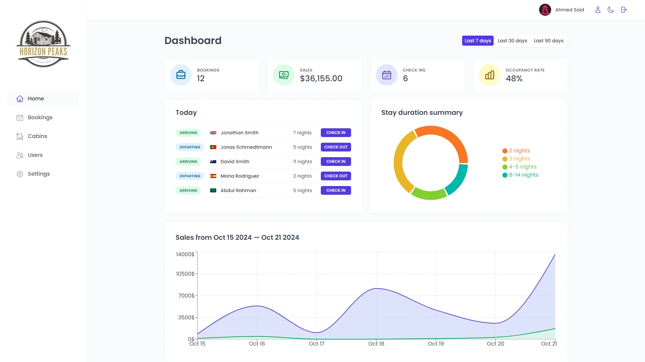Check out Maria Rodriguez
645x362 pixels.
pyautogui.click(x=335, y=176)
